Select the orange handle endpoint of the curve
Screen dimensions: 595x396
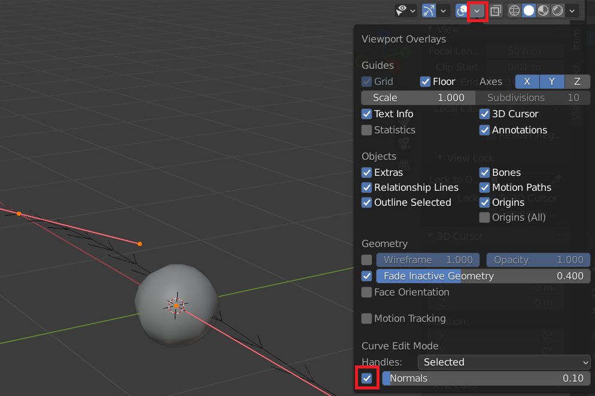139,244
